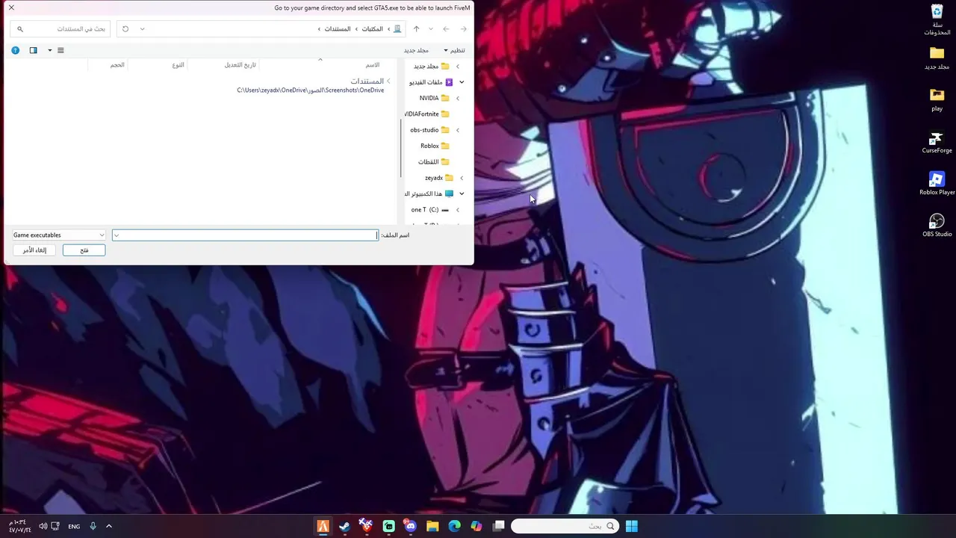This screenshot has height=538, width=956.
Task: Open Steam from the taskbar
Action: pyautogui.click(x=344, y=526)
